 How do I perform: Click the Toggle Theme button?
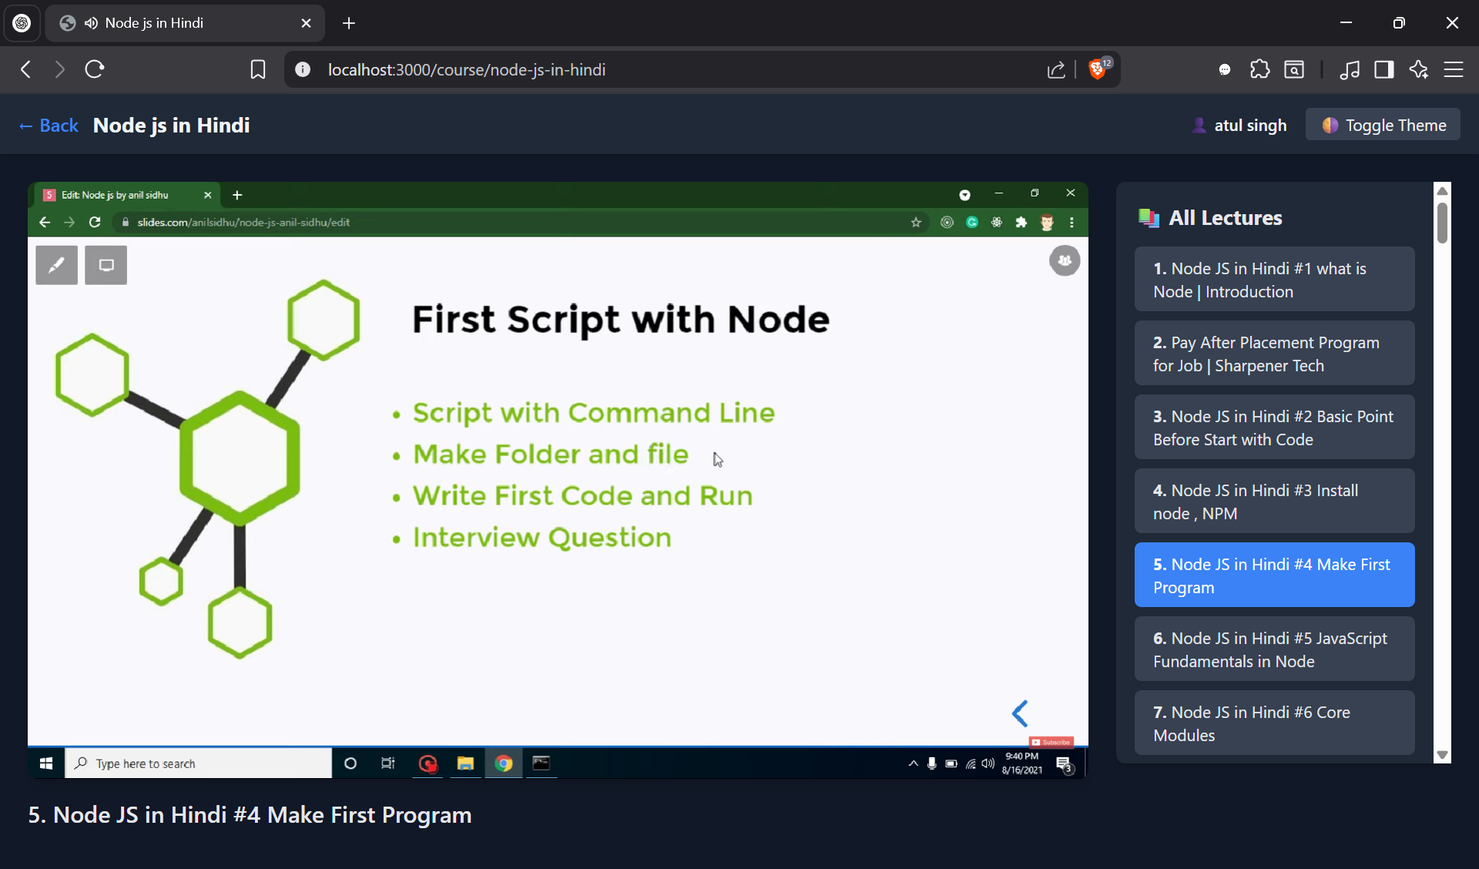pyautogui.click(x=1383, y=125)
